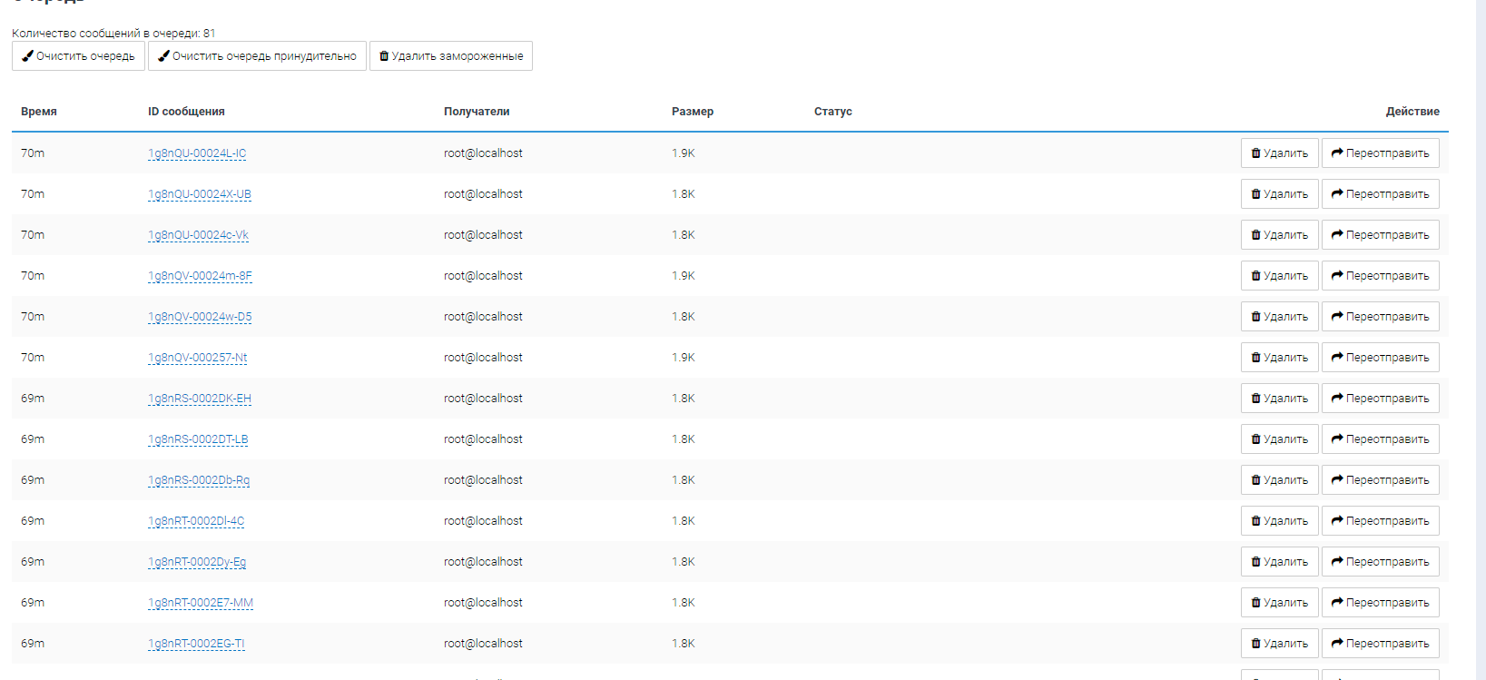This screenshot has height=680, width=1486.
Task: Click 'Удалить замороженные' trash button
Action: (450, 56)
